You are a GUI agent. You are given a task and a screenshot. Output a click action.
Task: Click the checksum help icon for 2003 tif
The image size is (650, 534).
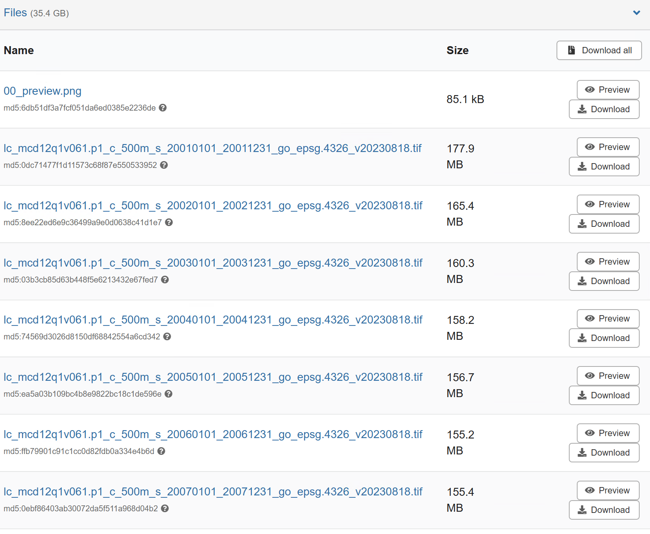[x=165, y=280]
